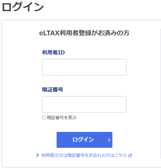Click the blue ログイン button
Screen dimensions: 161x168
84,140
